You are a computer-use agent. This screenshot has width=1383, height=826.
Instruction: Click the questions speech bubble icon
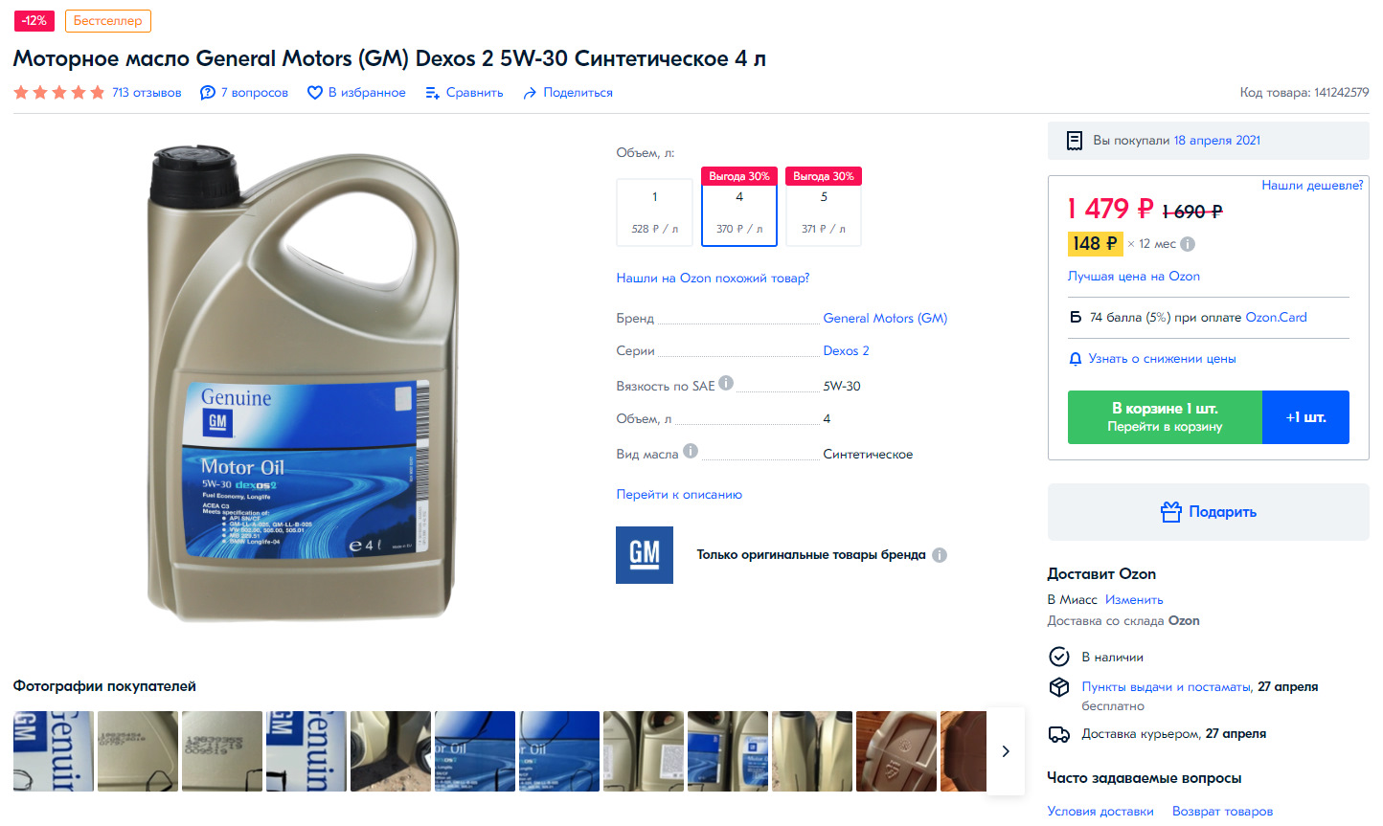pyautogui.click(x=207, y=93)
